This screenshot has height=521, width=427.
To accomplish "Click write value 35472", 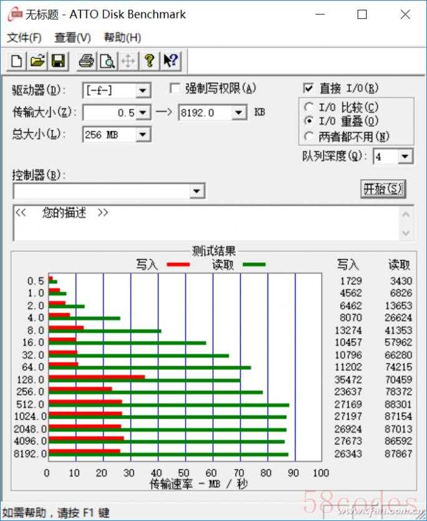I will [348, 379].
